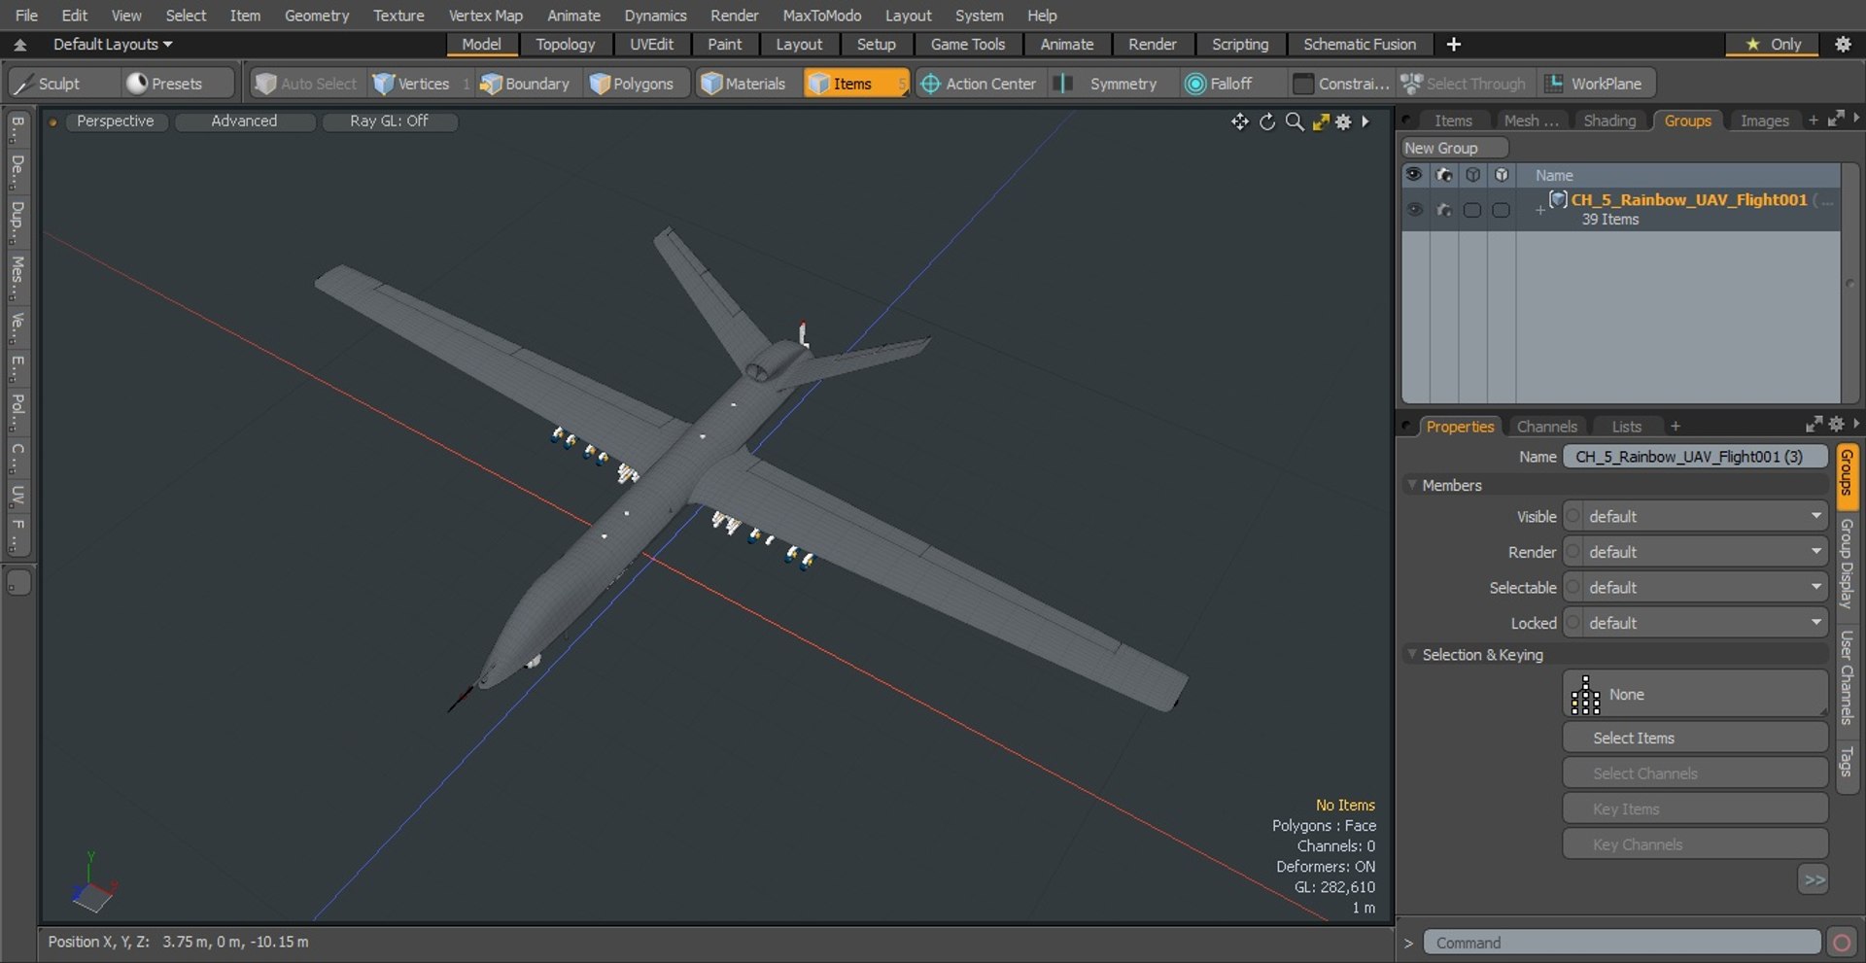Open the Visible members dropdown

pos(1696,516)
